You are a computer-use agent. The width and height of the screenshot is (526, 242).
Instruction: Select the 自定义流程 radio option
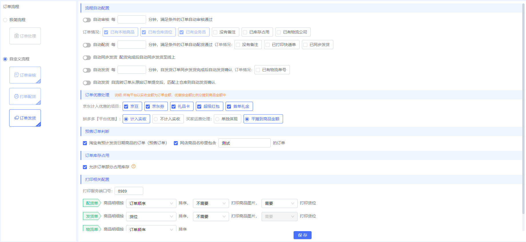[5, 59]
